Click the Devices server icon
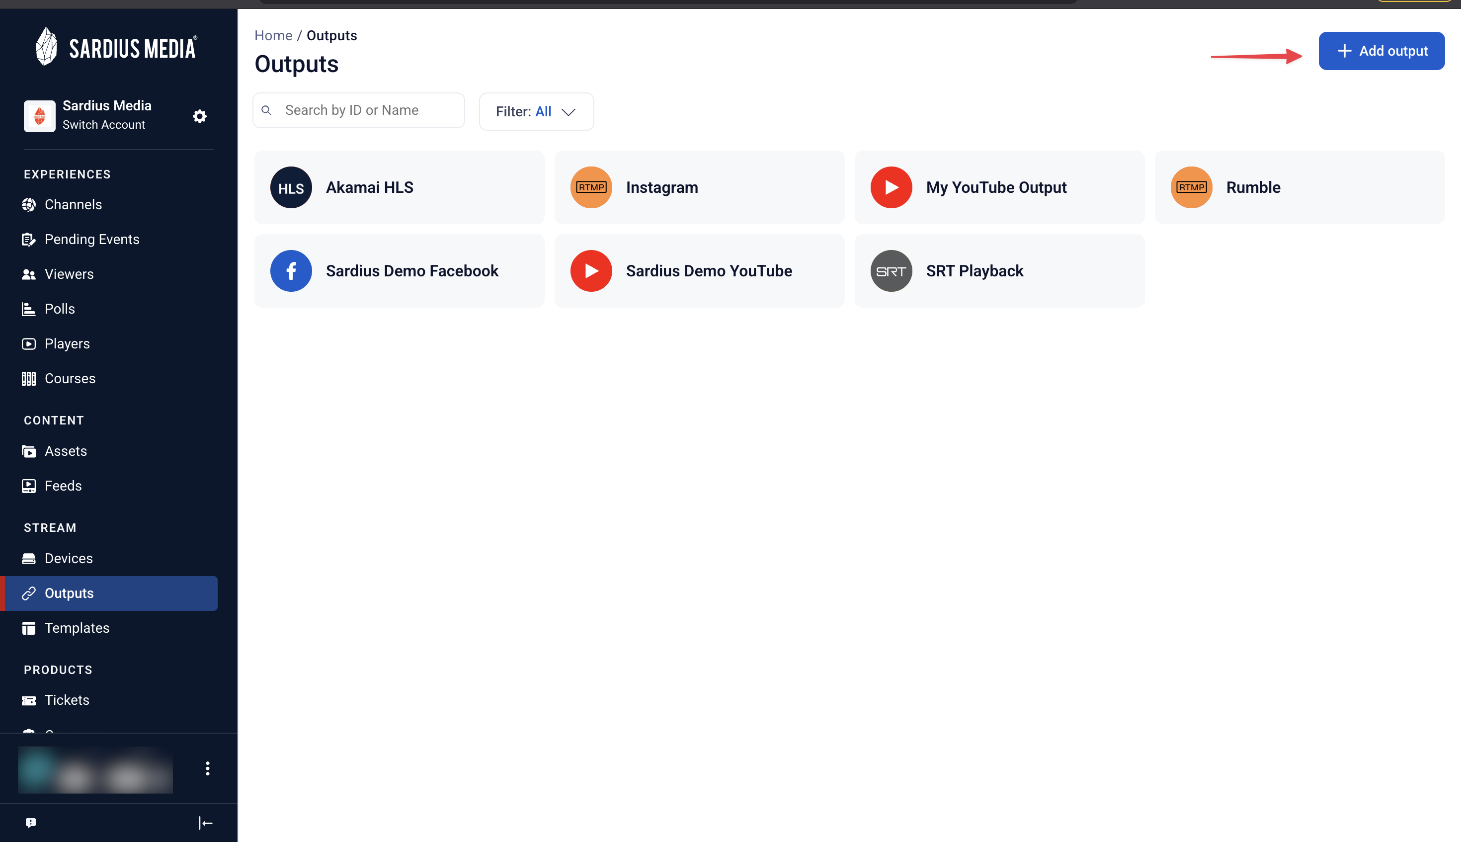 tap(28, 559)
